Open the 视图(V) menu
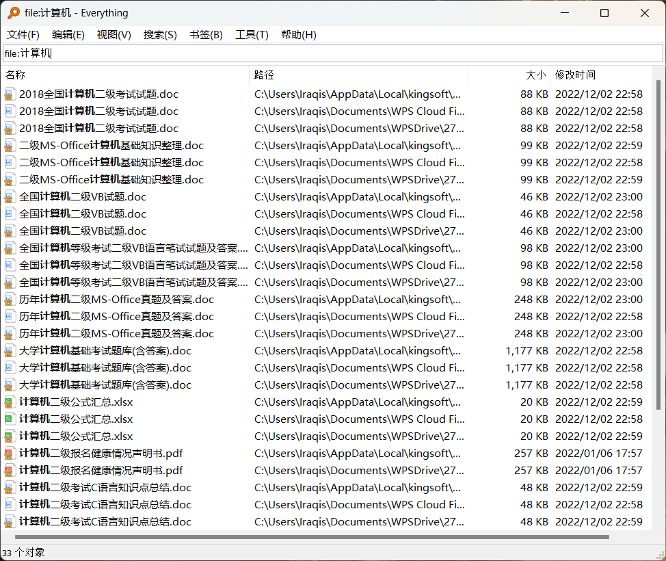This screenshot has height=561, width=666. click(114, 35)
